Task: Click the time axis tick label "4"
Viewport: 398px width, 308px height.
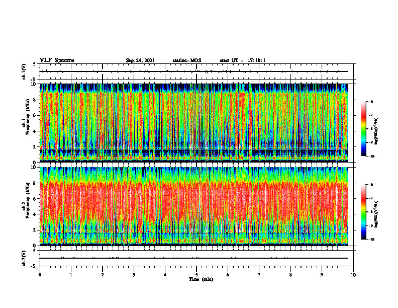Action: click(x=165, y=275)
